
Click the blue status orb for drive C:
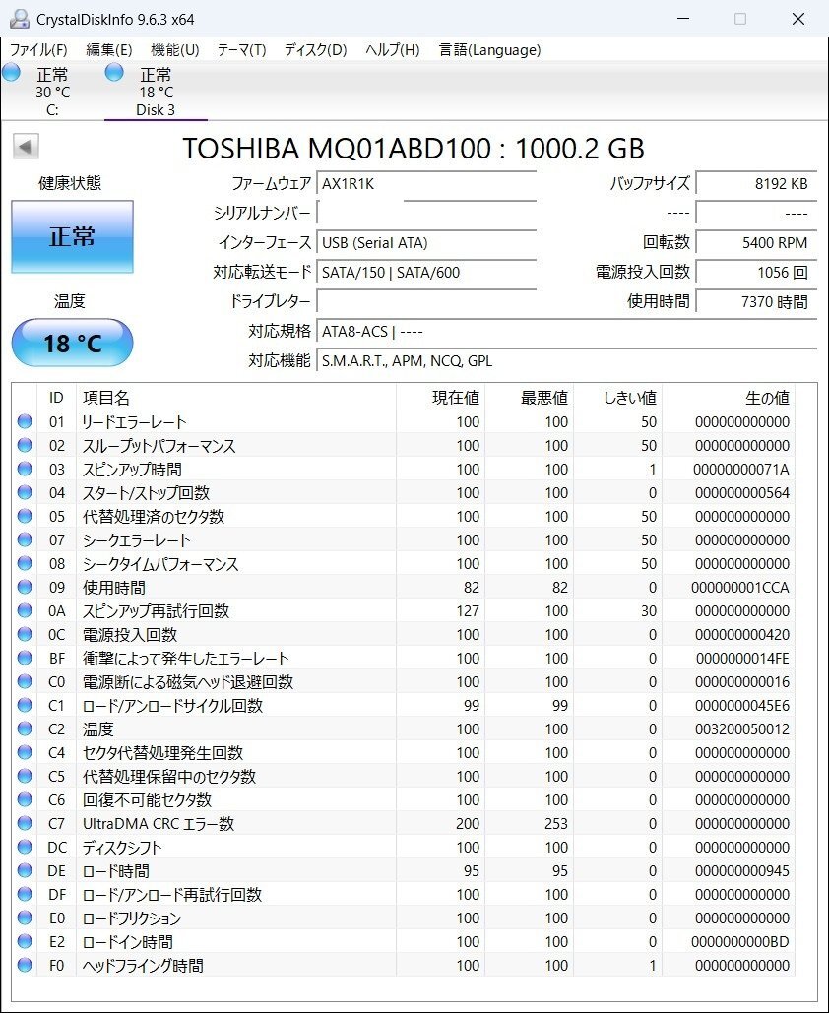pos(11,73)
